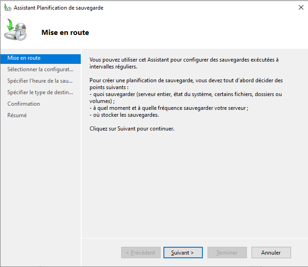The width and height of the screenshot is (308, 267).
Task: Open the Résumé step in sidebar
Action: tap(17, 115)
